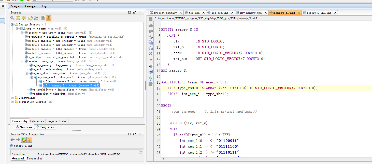Screen dimensions: 372x164
Task: Expand the u_key_memory node
Action: click(x=27, y=65)
